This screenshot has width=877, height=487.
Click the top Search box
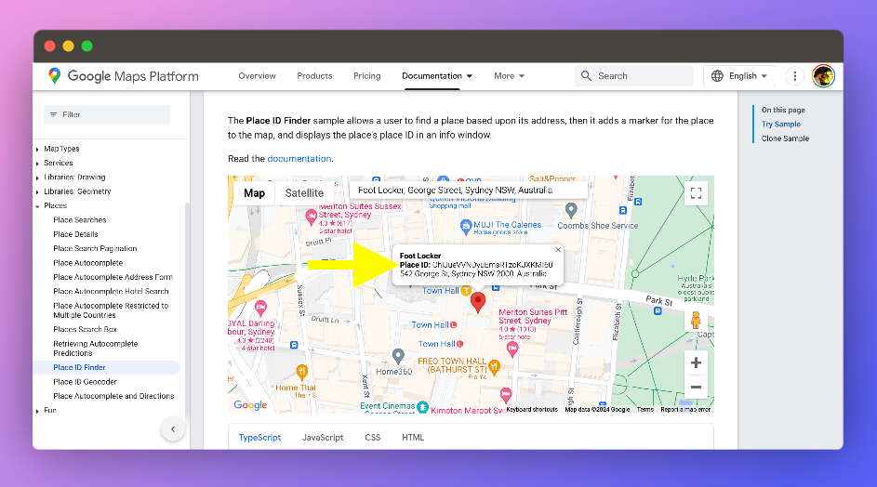tap(633, 76)
